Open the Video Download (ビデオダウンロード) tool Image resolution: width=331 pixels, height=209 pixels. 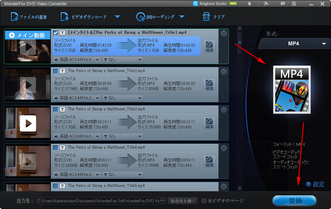pyautogui.click(x=84, y=17)
